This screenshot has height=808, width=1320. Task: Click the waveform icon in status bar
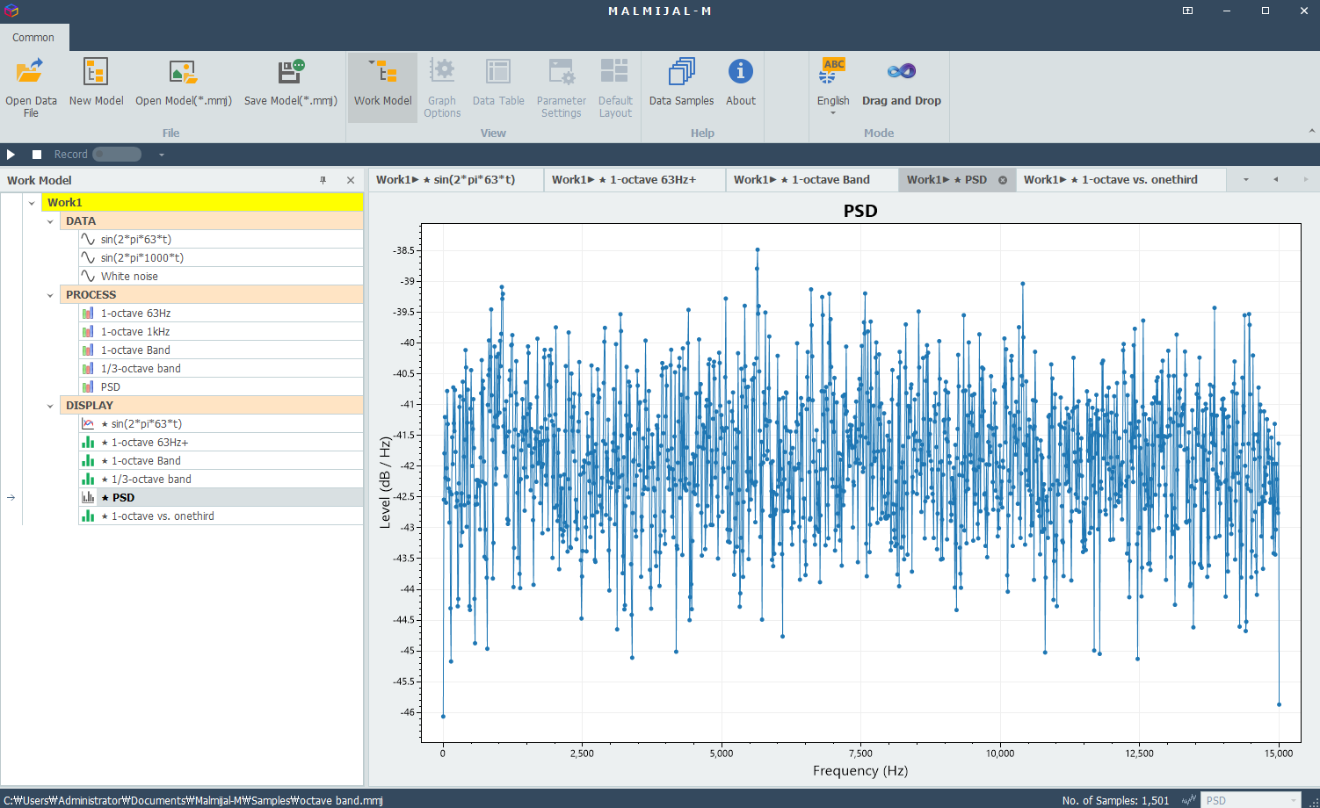(1188, 800)
